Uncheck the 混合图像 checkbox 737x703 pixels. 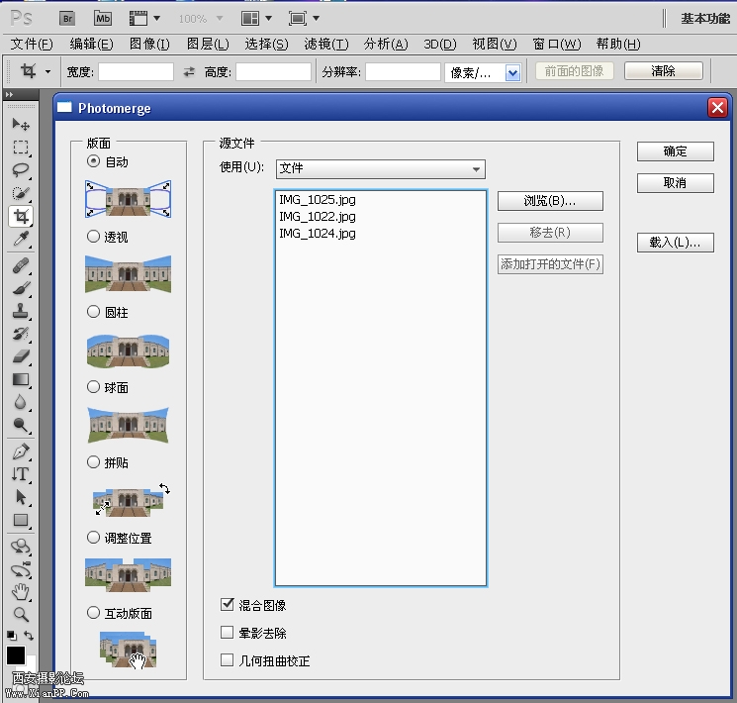pyautogui.click(x=227, y=604)
